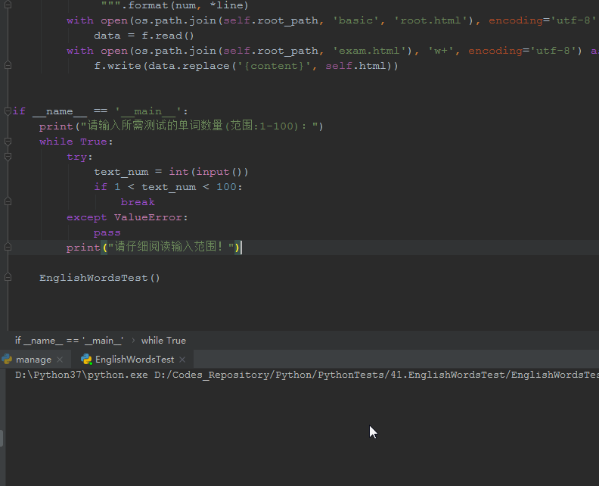Image resolution: width=599 pixels, height=486 pixels.
Task: Place cursor on the break statement
Action: (x=138, y=202)
